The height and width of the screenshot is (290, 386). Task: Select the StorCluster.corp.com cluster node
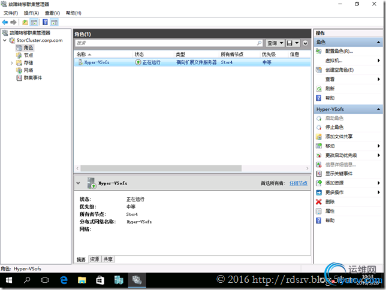click(x=40, y=40)
